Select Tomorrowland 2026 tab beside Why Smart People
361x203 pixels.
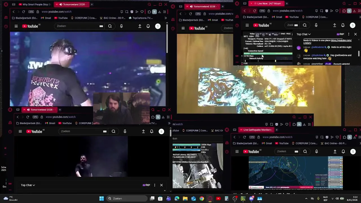tap(71, 5)
